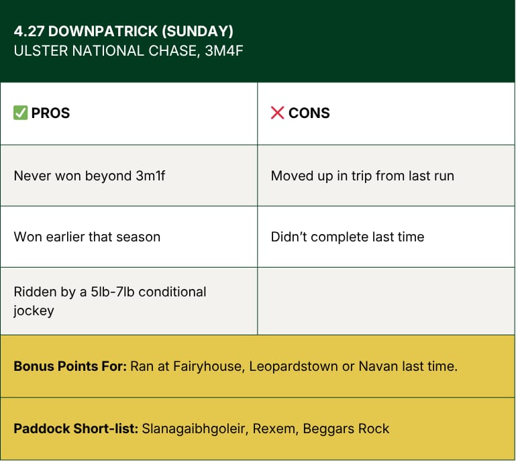Click the red X icon beside CONS
The width and height of the screenshot is (516, 462).
277,113
